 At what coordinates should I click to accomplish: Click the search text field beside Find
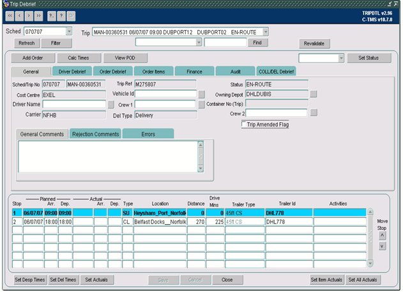click(225, 42)
